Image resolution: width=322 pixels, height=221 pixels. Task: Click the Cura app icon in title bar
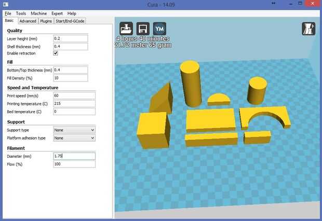click(6, 4)
